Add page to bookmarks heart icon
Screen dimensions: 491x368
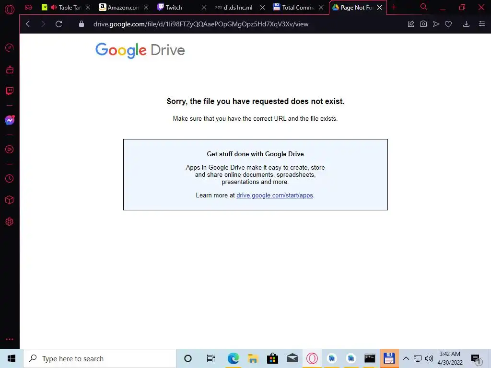coord(448,24)
